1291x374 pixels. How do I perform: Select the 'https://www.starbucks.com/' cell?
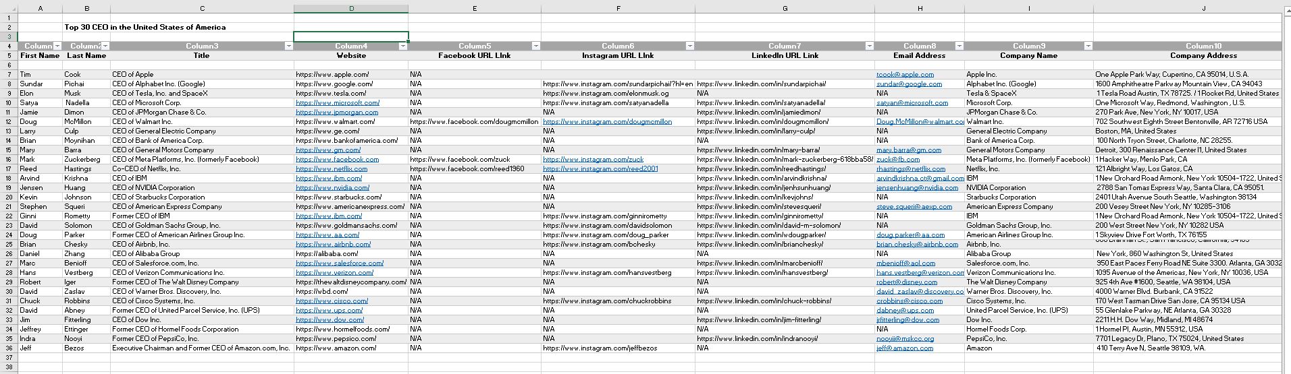pyautogui.click(x=351, y=197)
